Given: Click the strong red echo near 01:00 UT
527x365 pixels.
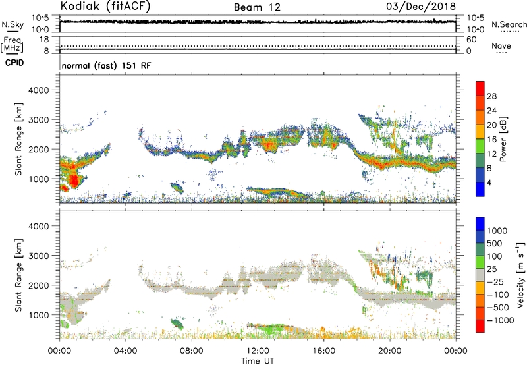Looking at the screenshot, I should click(74, 181).
